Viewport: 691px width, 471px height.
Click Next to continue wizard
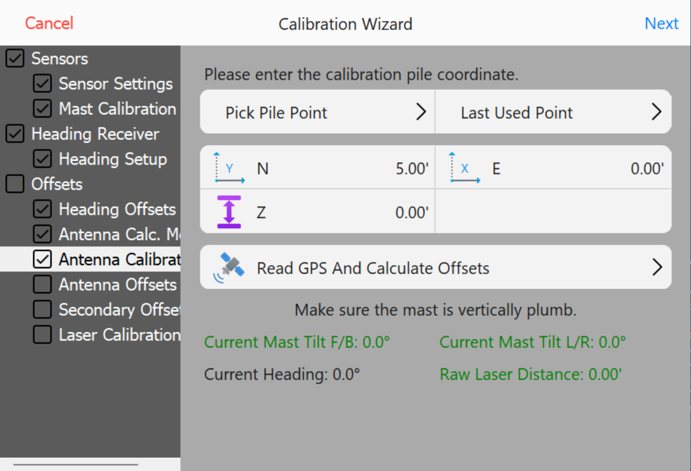tap(662, 23)
